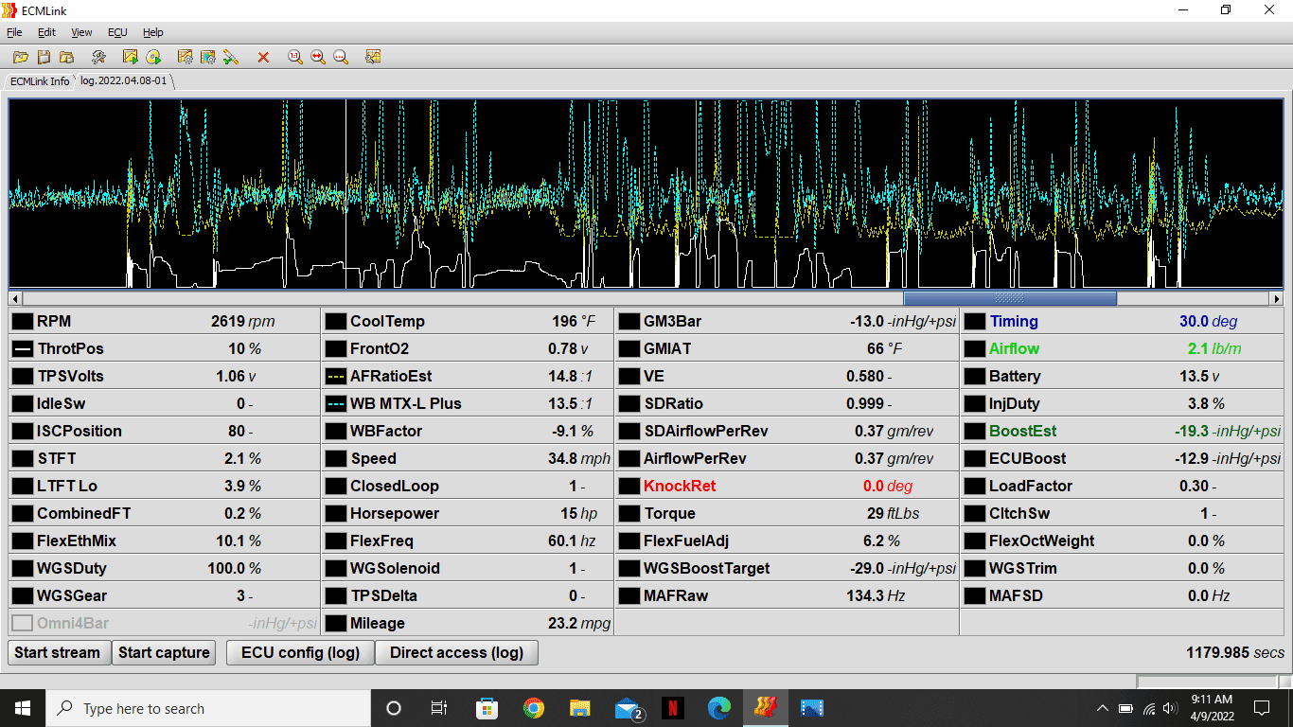1293x727 pixels.
Task: Toggle the BoostEst graph box
Action: [974, 432]
